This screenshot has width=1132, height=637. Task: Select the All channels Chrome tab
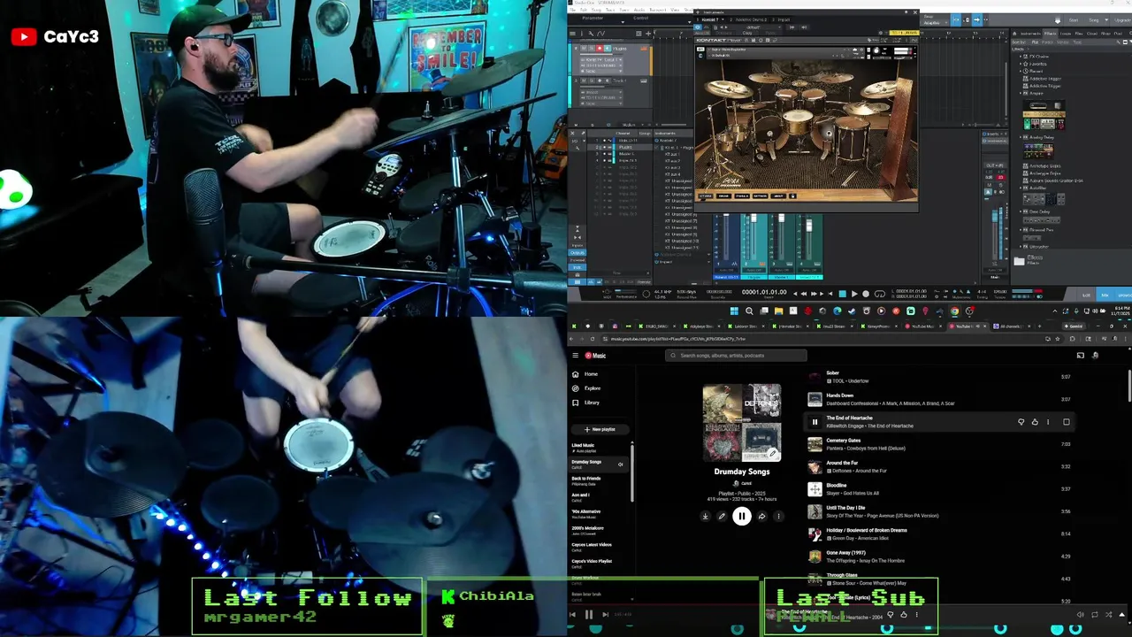pyautogui.click(x=1010, y=326)
